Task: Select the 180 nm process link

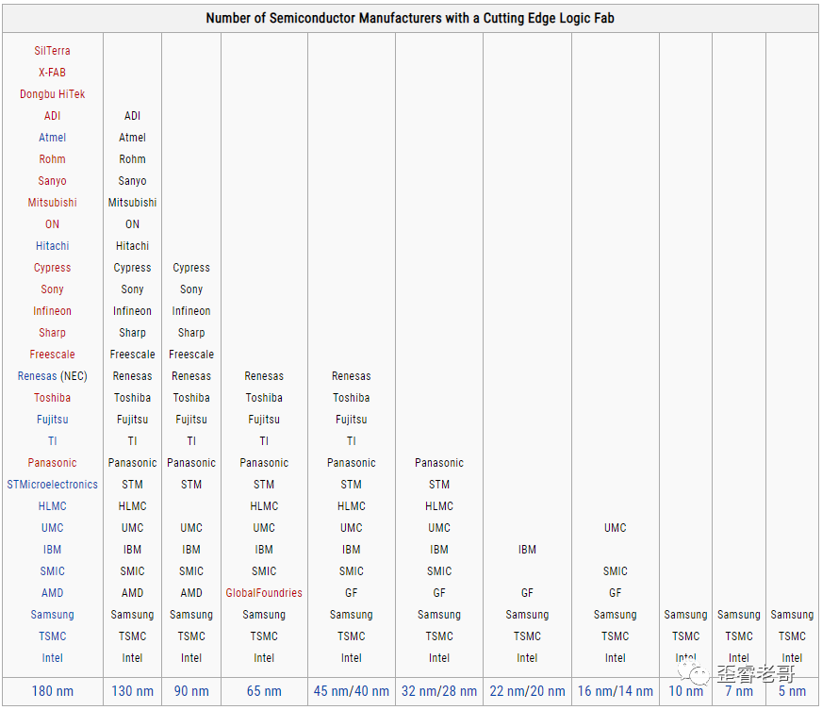Action: [x=53, y=691]
